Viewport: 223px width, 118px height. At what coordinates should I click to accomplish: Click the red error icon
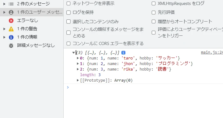coord(11,21)
